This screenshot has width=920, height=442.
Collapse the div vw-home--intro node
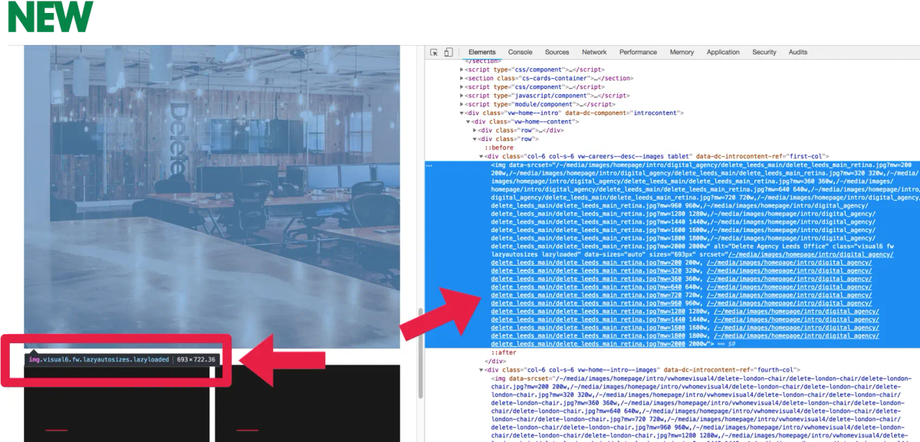coord(462,113)
